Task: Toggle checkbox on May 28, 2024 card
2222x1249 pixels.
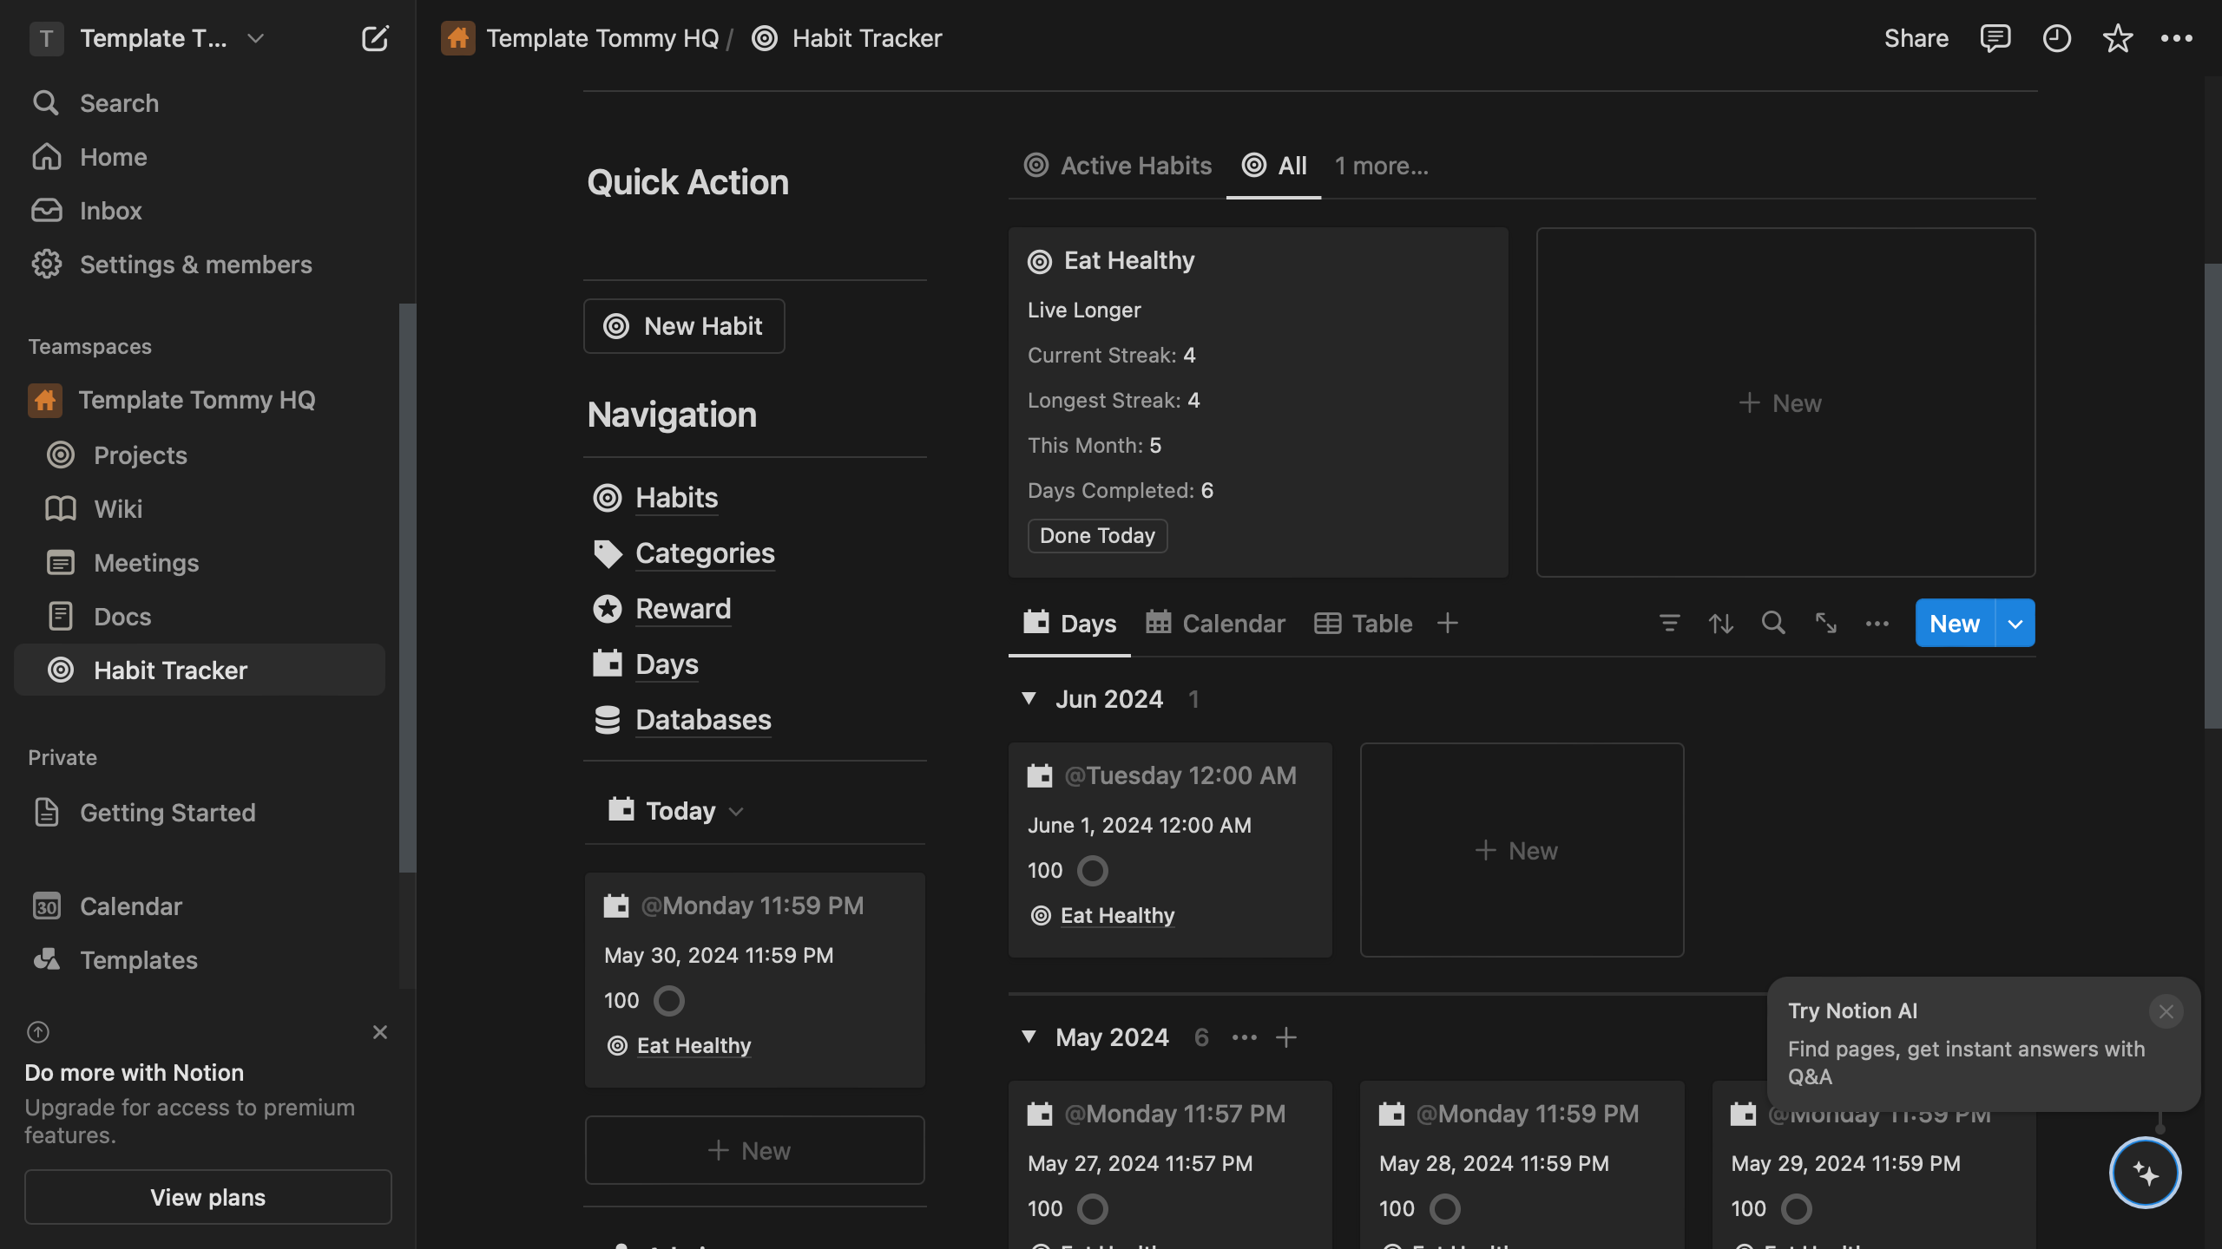Action: point(1444,1208)
